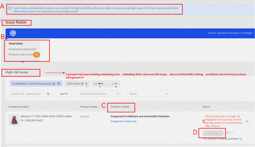Click the hourglass icon by red warning
This screenshot has height=147, width=255.
204,121
